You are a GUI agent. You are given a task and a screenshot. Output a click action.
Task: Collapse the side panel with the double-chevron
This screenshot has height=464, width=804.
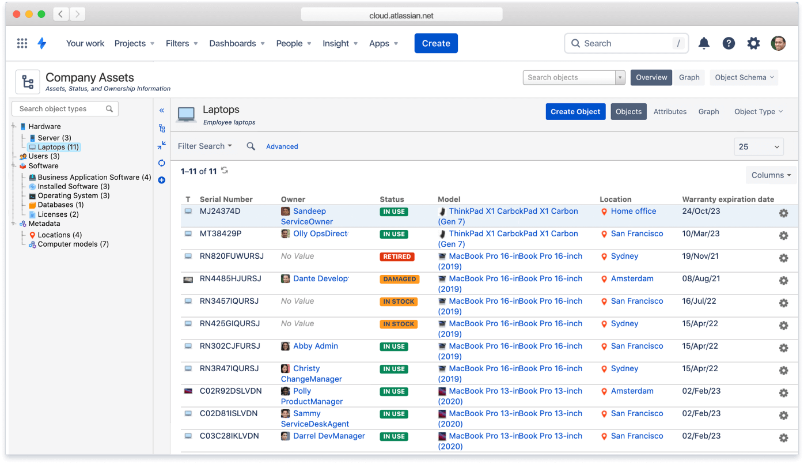click(162, 110)
